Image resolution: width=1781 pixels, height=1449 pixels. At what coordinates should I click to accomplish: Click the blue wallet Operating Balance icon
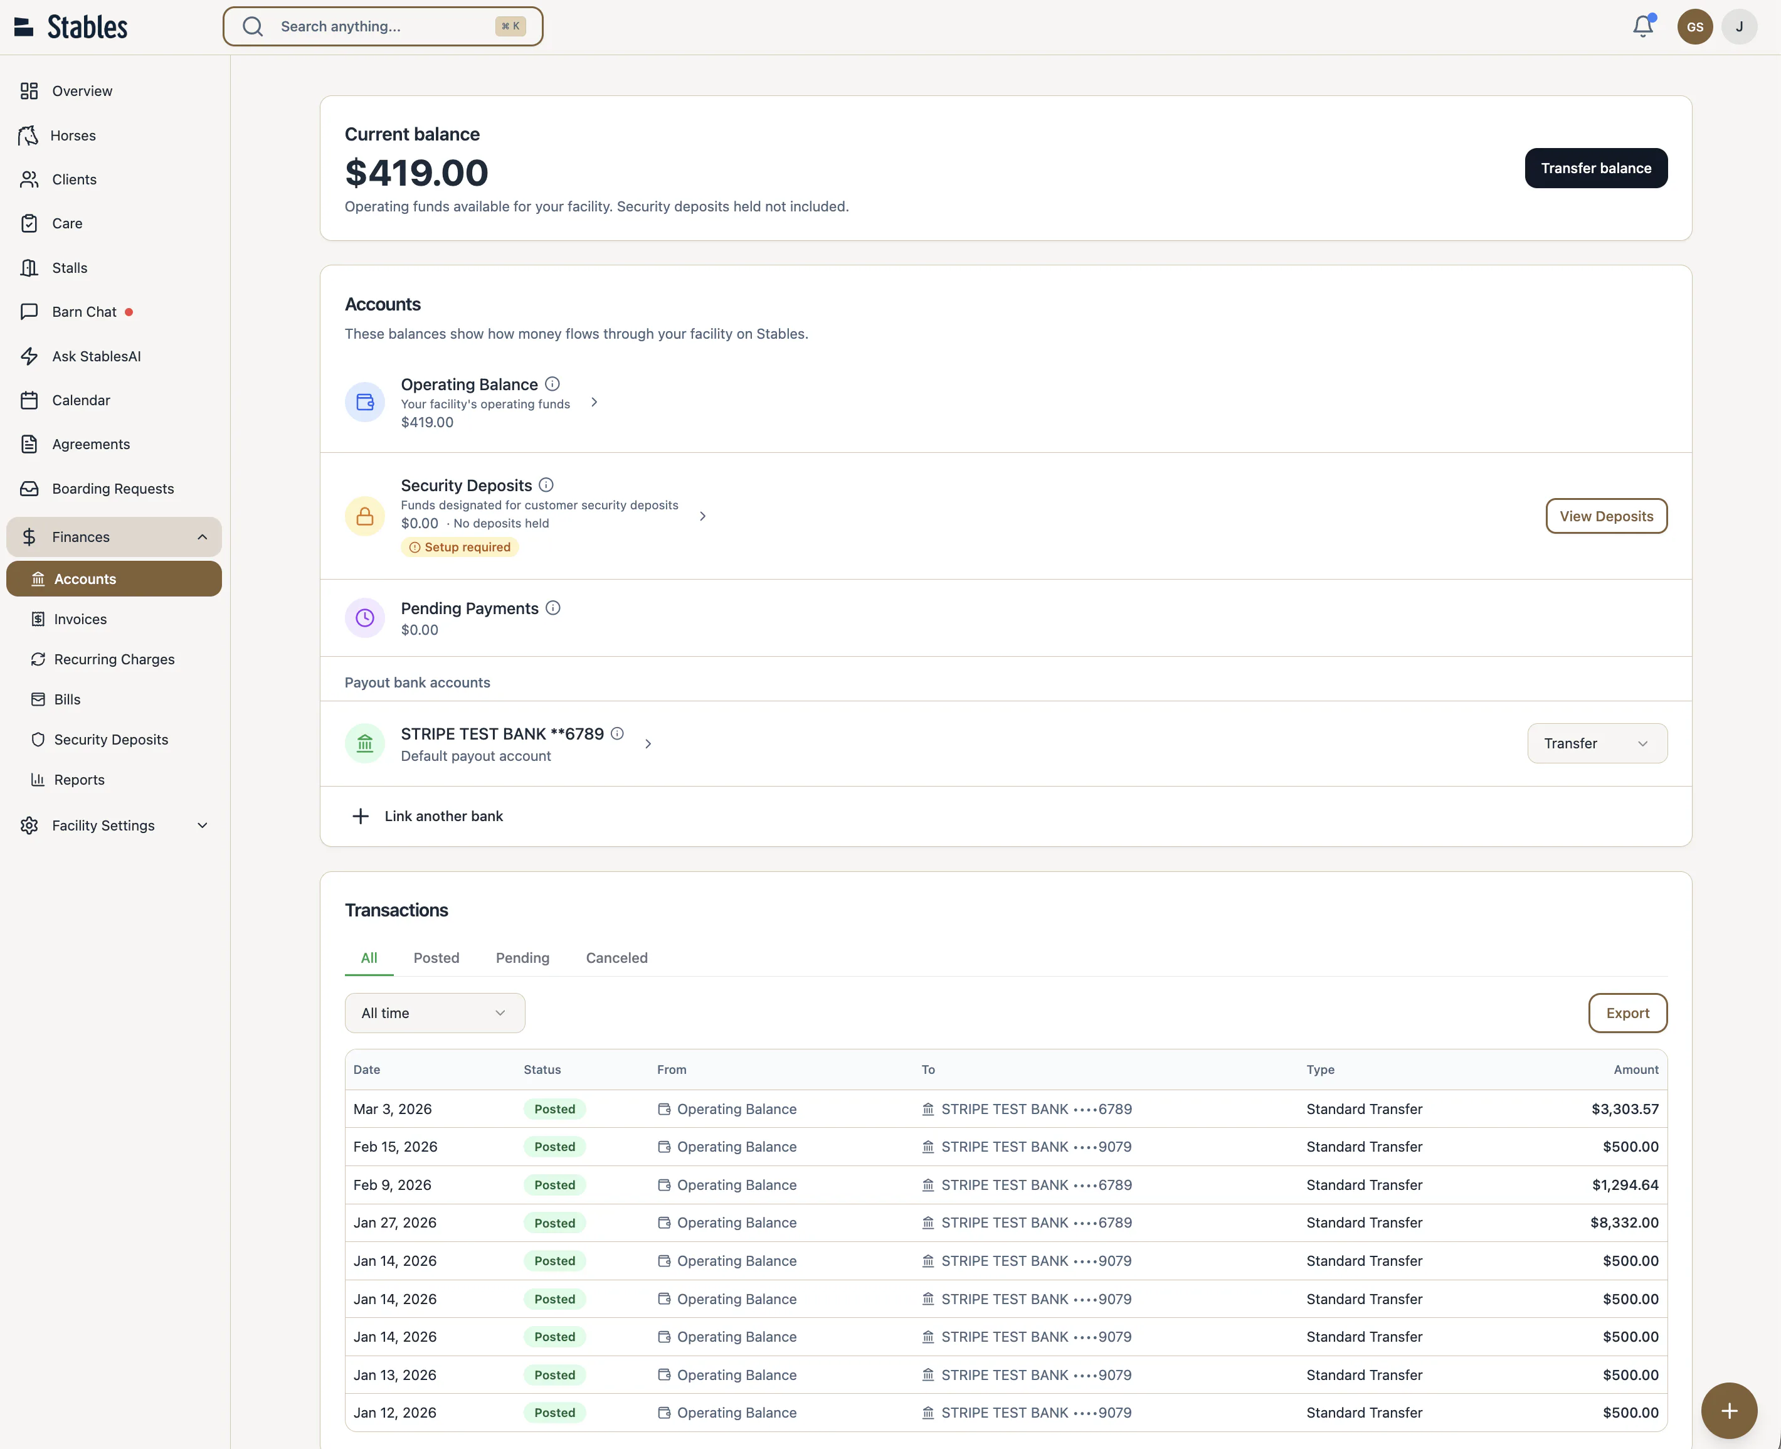[365, 402]
